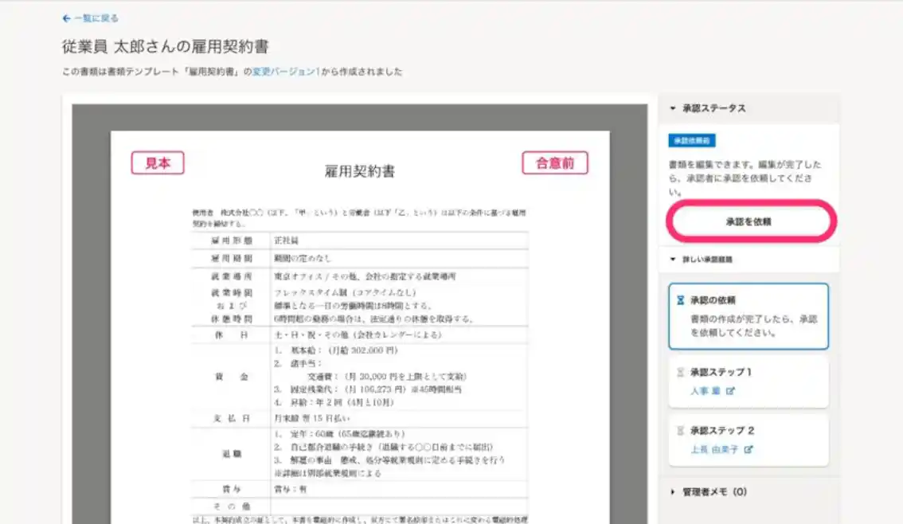Click the hourglass icon beside 承認の依頼
The image size is (903, 524).
(680, 301)
